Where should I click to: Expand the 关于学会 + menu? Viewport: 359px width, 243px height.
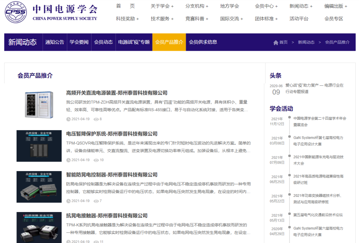coord(162,6)
